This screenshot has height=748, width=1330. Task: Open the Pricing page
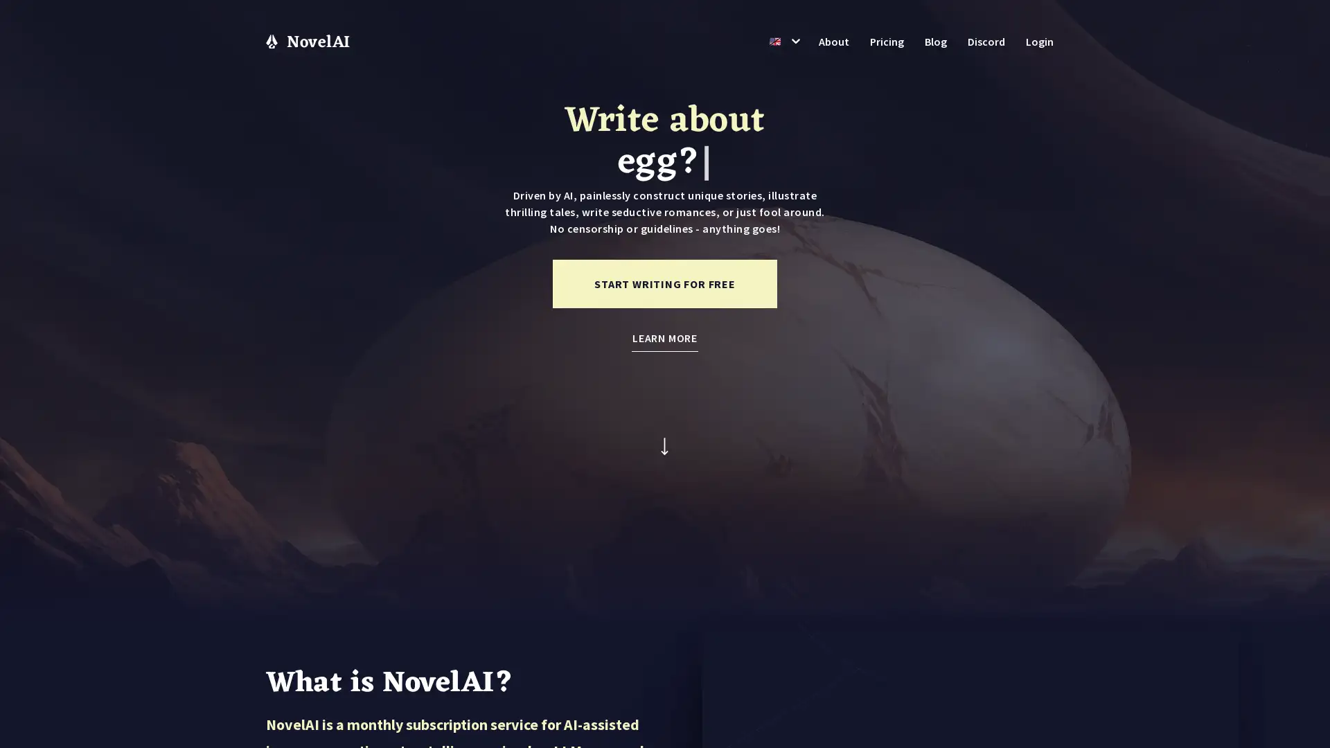point(886,41)
